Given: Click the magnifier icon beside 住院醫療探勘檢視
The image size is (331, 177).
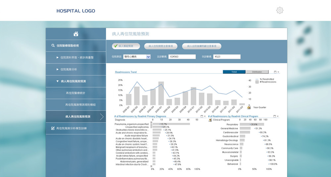Looking at the screenshot, I should click(53, 45).
